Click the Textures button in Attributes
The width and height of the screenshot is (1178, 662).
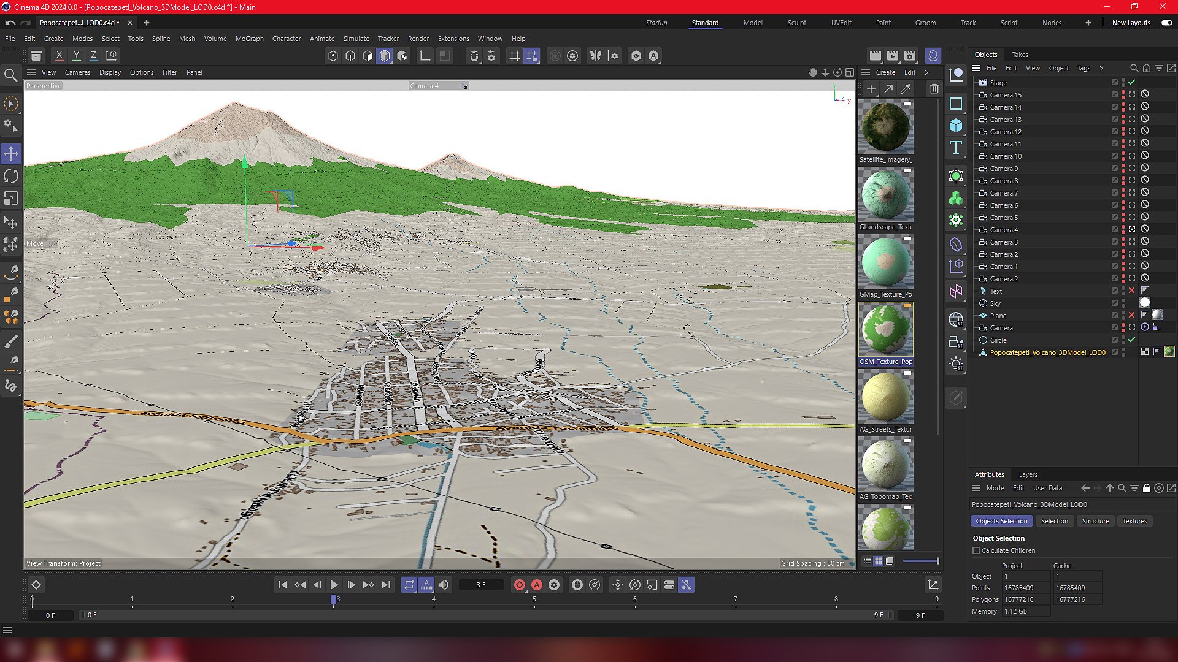[1135, 521]
